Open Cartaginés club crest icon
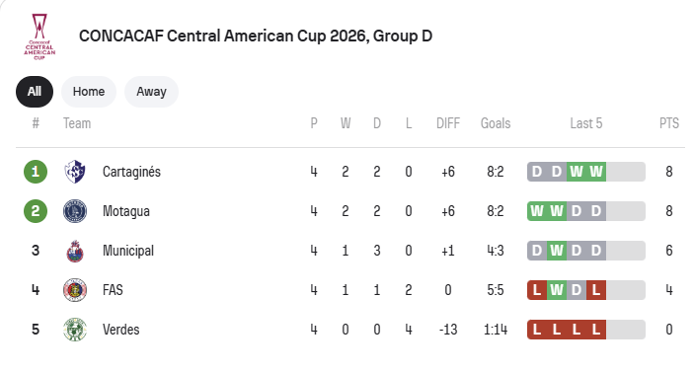The width and height of the screenshot is (694, 373). (x=75, y=172)
